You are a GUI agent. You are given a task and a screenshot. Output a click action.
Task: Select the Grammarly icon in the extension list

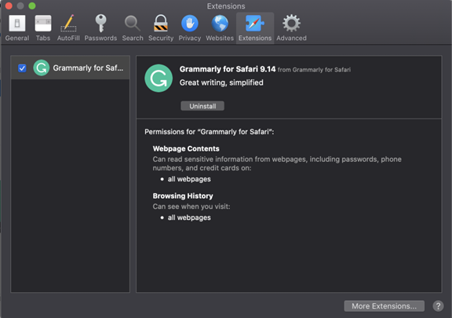click(x=42, y=68)
